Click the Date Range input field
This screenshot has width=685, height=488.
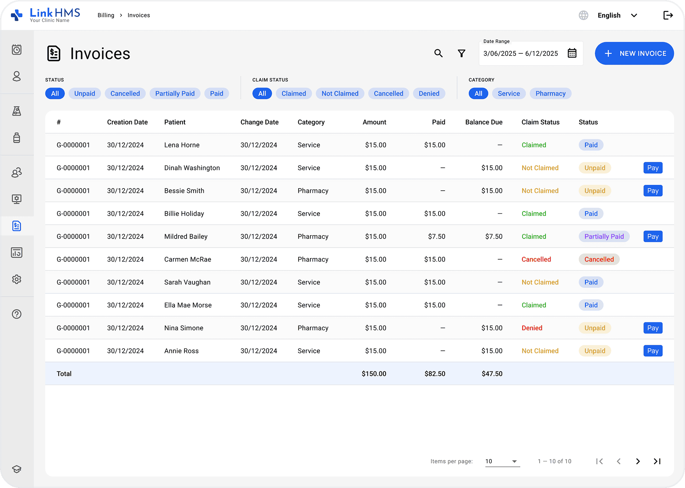(x=521, y=53)
